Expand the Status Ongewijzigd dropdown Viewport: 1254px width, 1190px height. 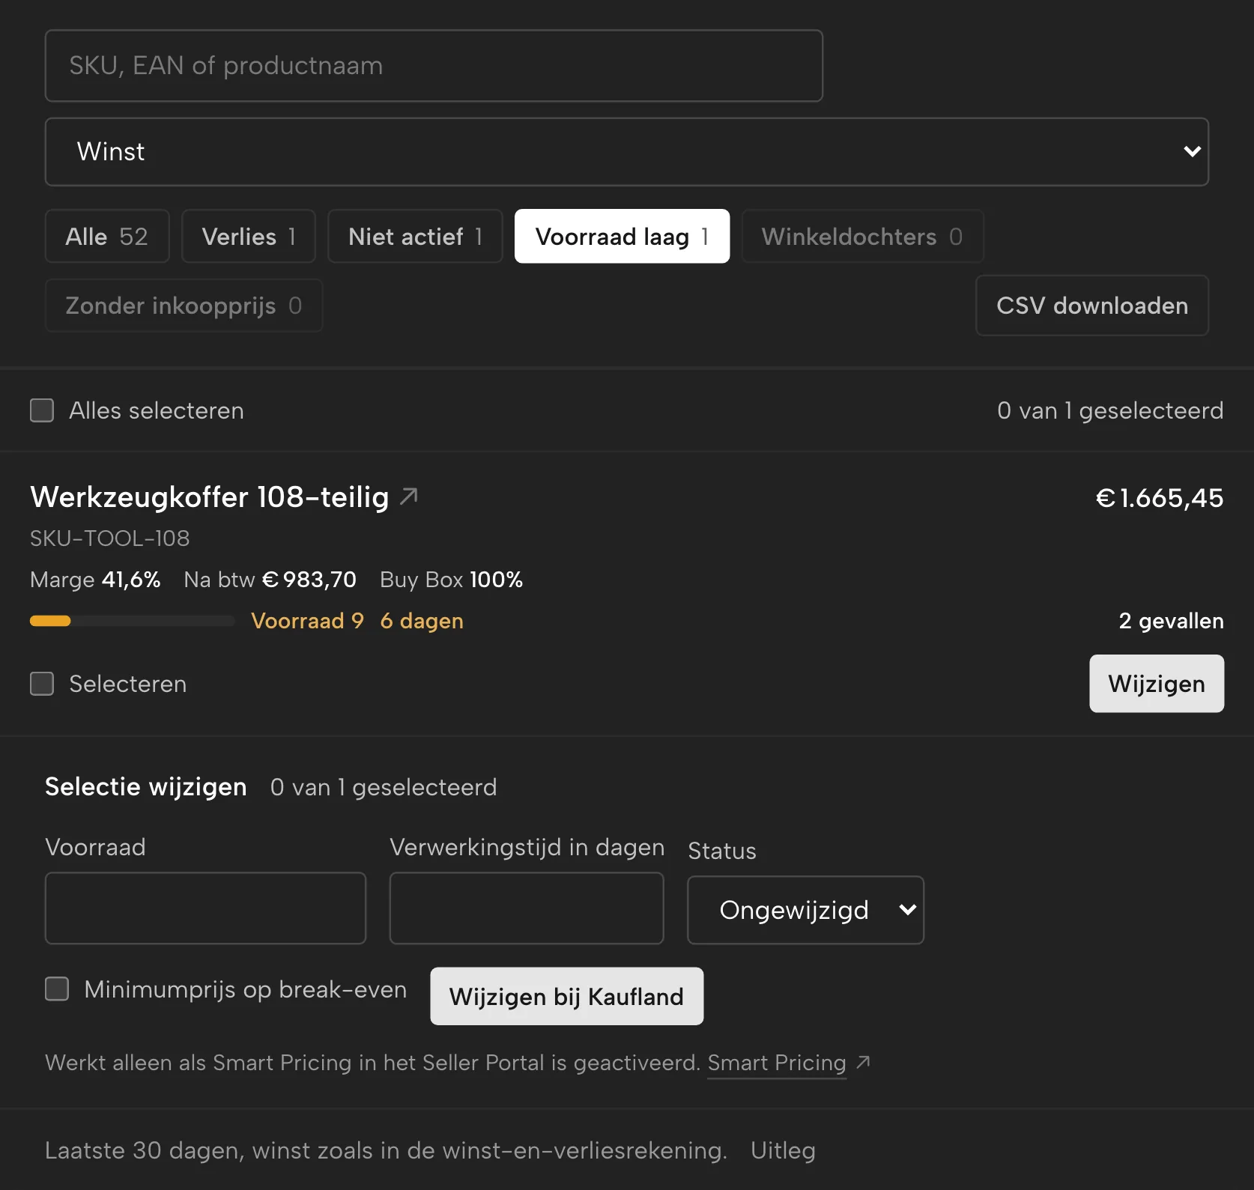(x=806, y=910)
